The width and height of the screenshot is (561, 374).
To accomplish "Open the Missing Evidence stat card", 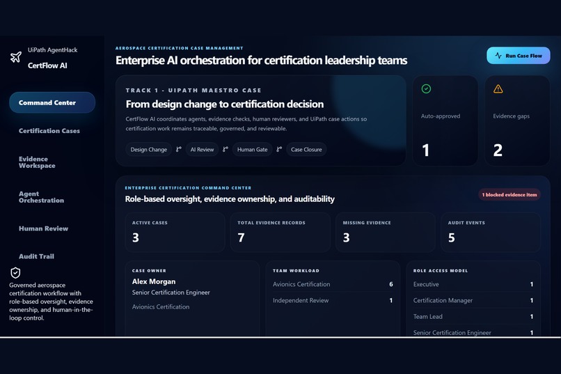I will click(386, 233).
